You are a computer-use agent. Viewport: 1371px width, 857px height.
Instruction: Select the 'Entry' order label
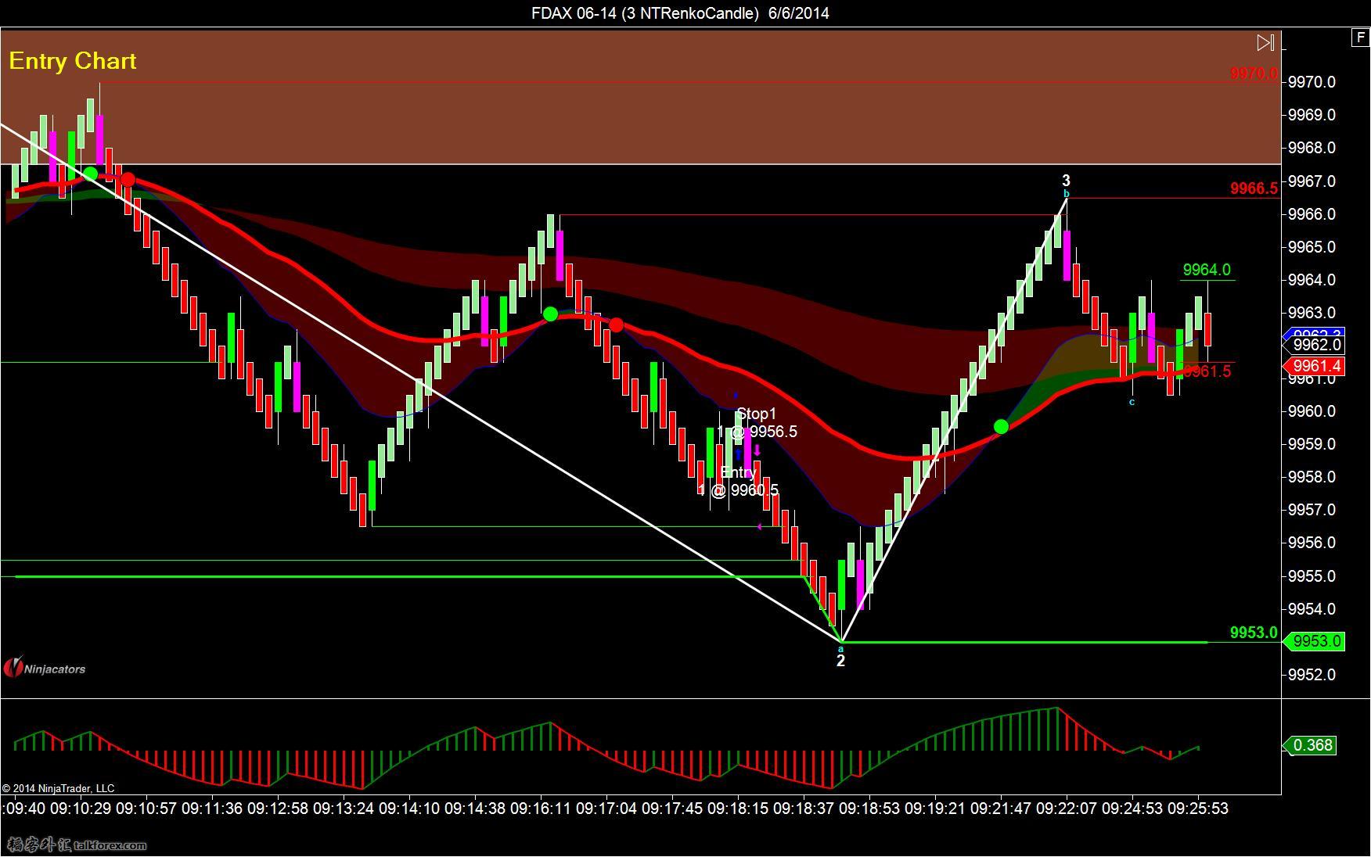pyautogui.click(x=738, y=472)
